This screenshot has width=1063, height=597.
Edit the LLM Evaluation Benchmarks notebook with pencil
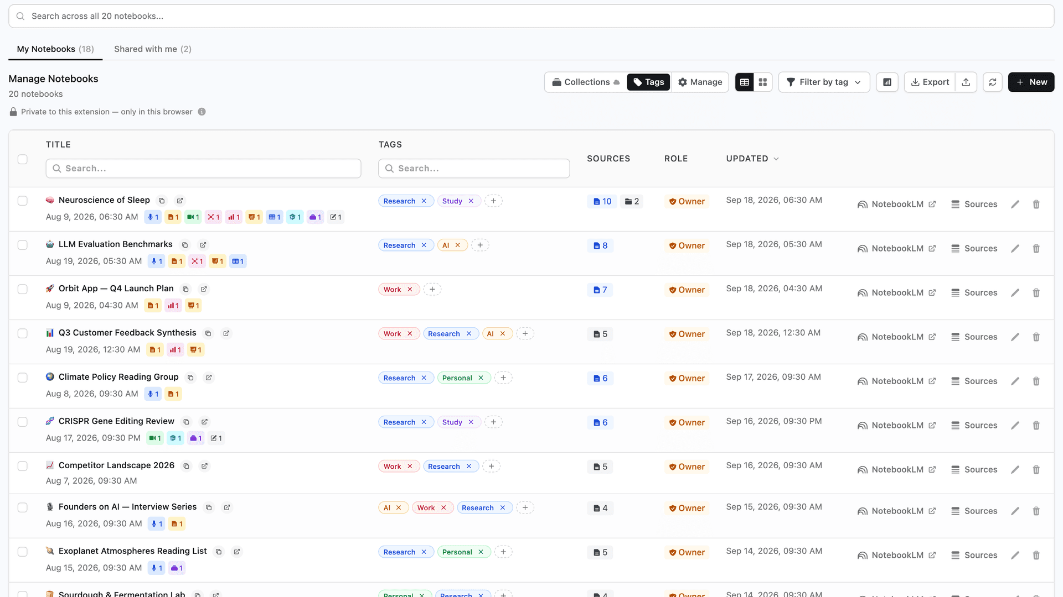click(1015, 249)
